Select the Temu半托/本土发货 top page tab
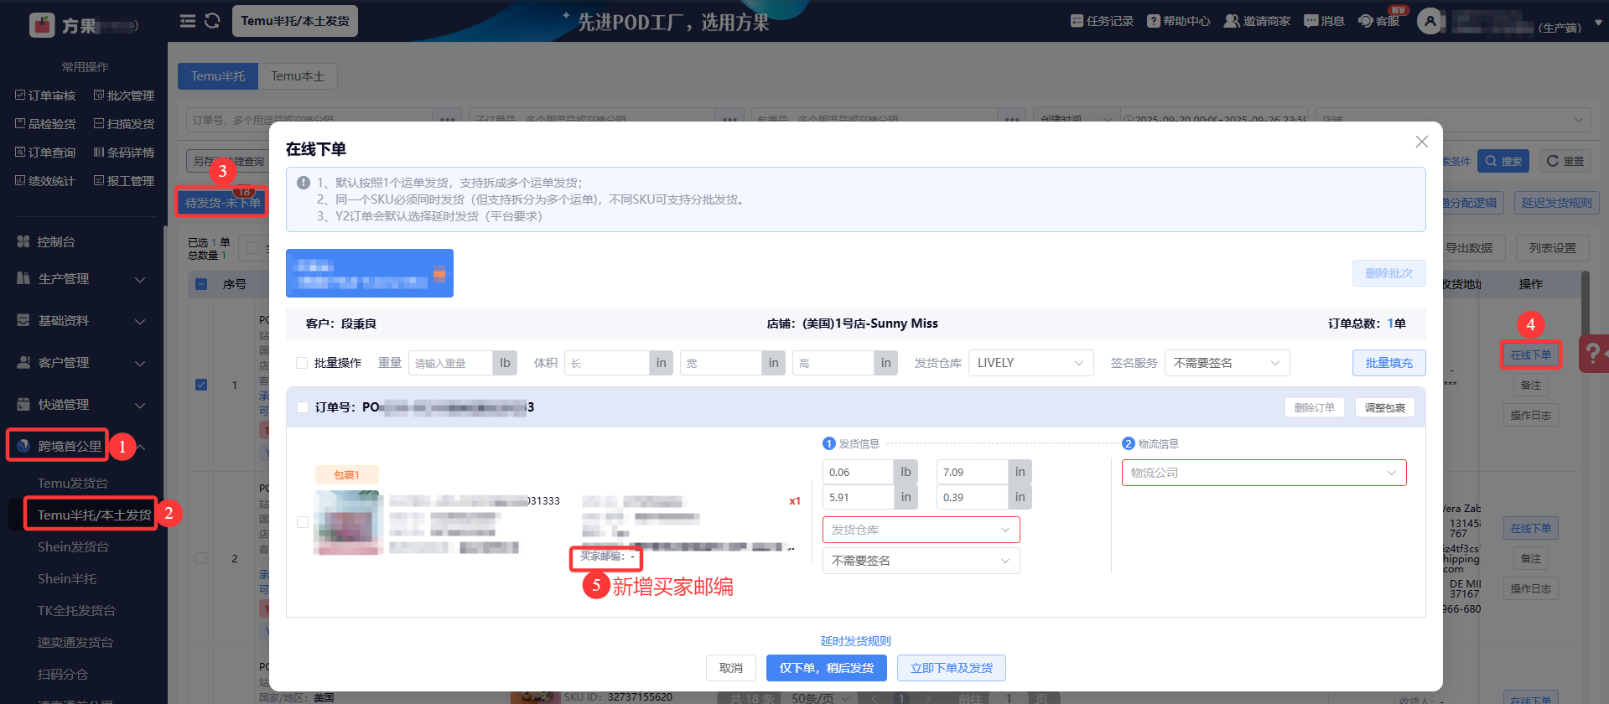The image size is (1609, 704). click(295, 21)
